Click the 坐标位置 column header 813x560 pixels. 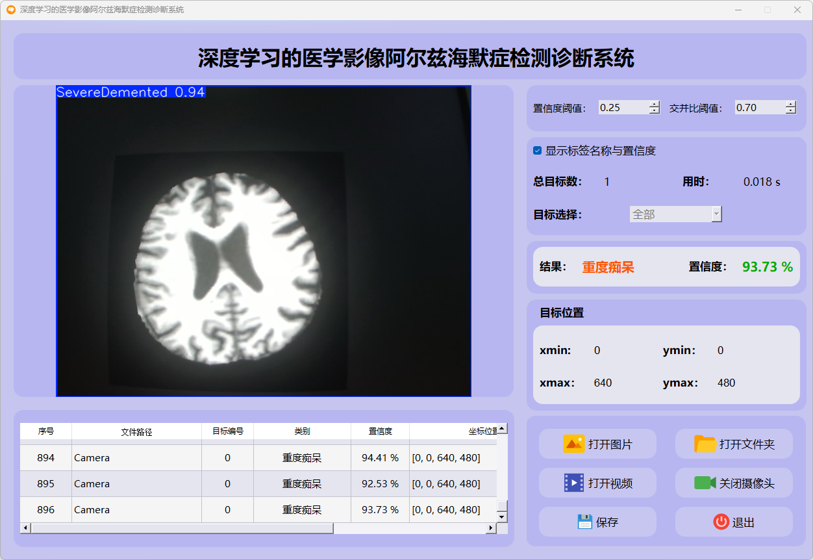pyautogui.click(x=453, y=431)
